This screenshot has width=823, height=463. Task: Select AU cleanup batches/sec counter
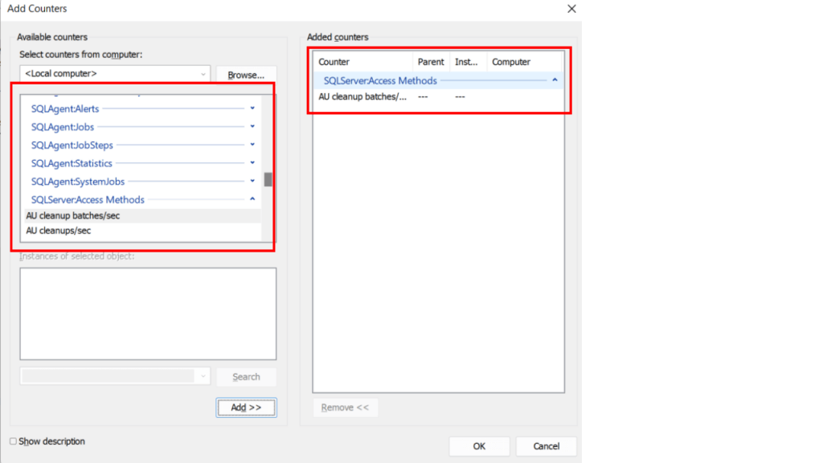(x=143, y=215)
